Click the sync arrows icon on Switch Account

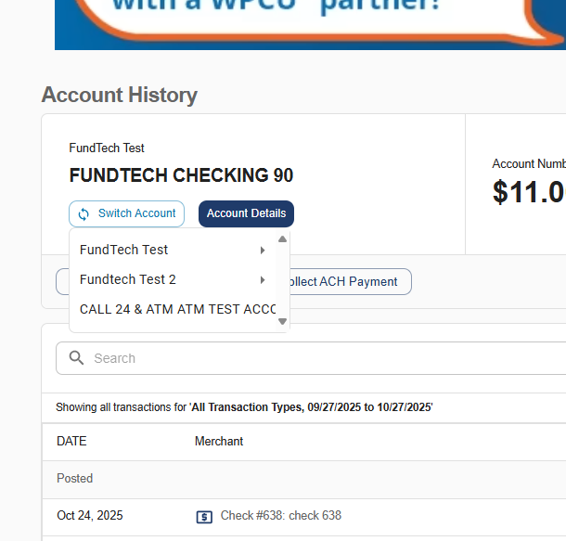tap(84, 214)
